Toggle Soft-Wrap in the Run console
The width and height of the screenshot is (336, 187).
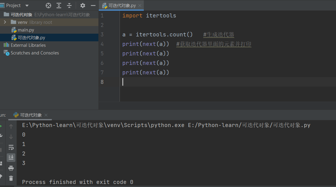[x=11, y=147]
